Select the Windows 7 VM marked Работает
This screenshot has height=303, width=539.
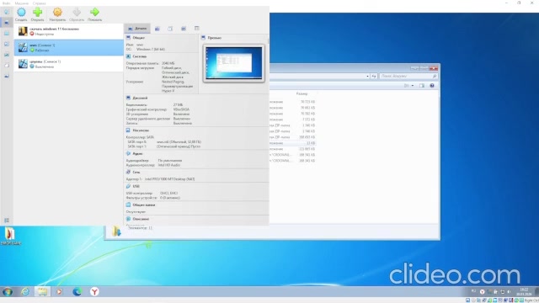(69, 47)
